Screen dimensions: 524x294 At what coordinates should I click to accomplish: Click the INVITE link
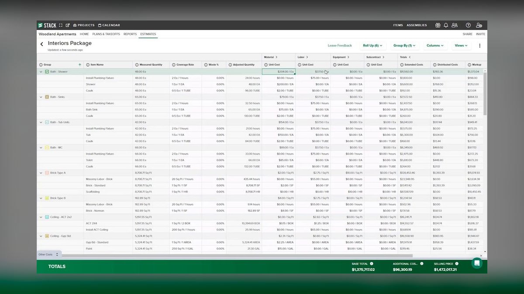pyautogui.click(x=480, y=34)
